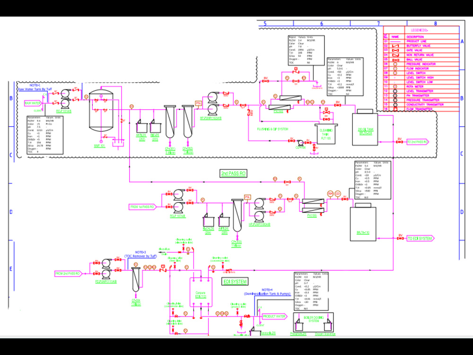Select the 200 GL TANK storage tank
This screenshot has height=355, width=473.
point(365,128)
